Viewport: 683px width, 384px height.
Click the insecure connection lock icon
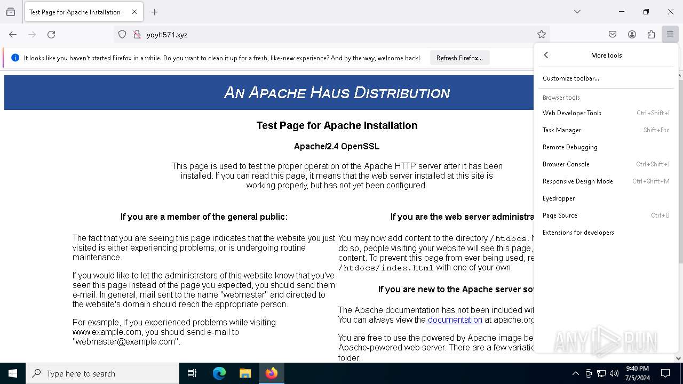pyautogui.click(x=137, y=34)
